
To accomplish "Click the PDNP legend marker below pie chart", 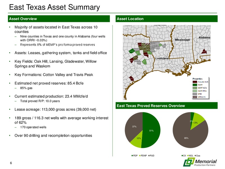I will [x=140, y=155].
